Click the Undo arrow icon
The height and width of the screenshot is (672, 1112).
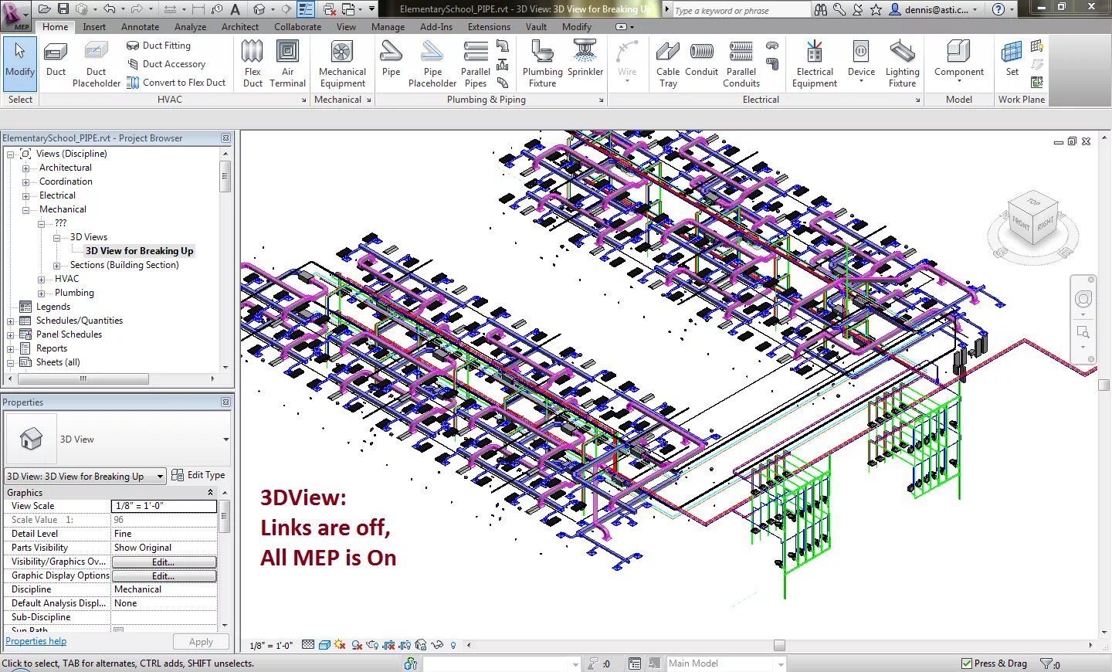110,9
